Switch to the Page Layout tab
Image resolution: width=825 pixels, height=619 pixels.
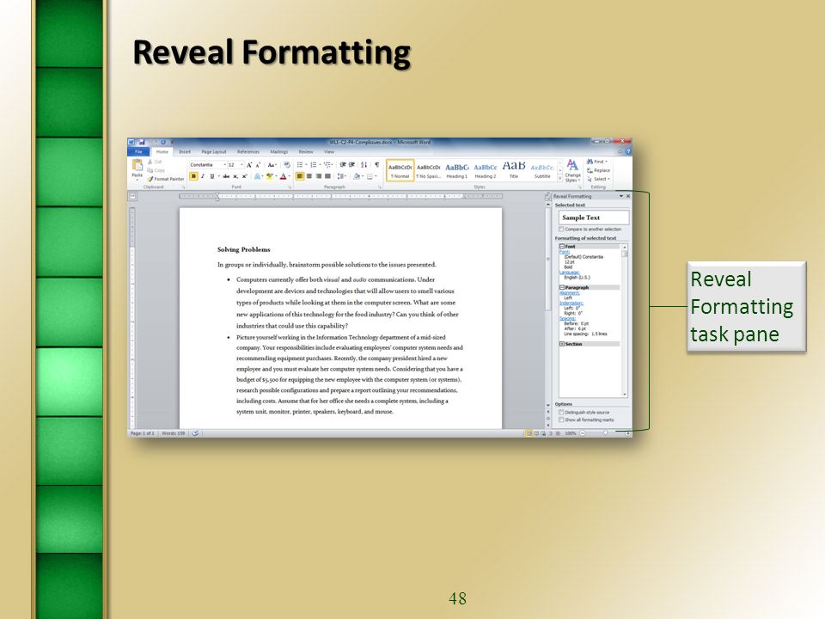coord(214,151)
